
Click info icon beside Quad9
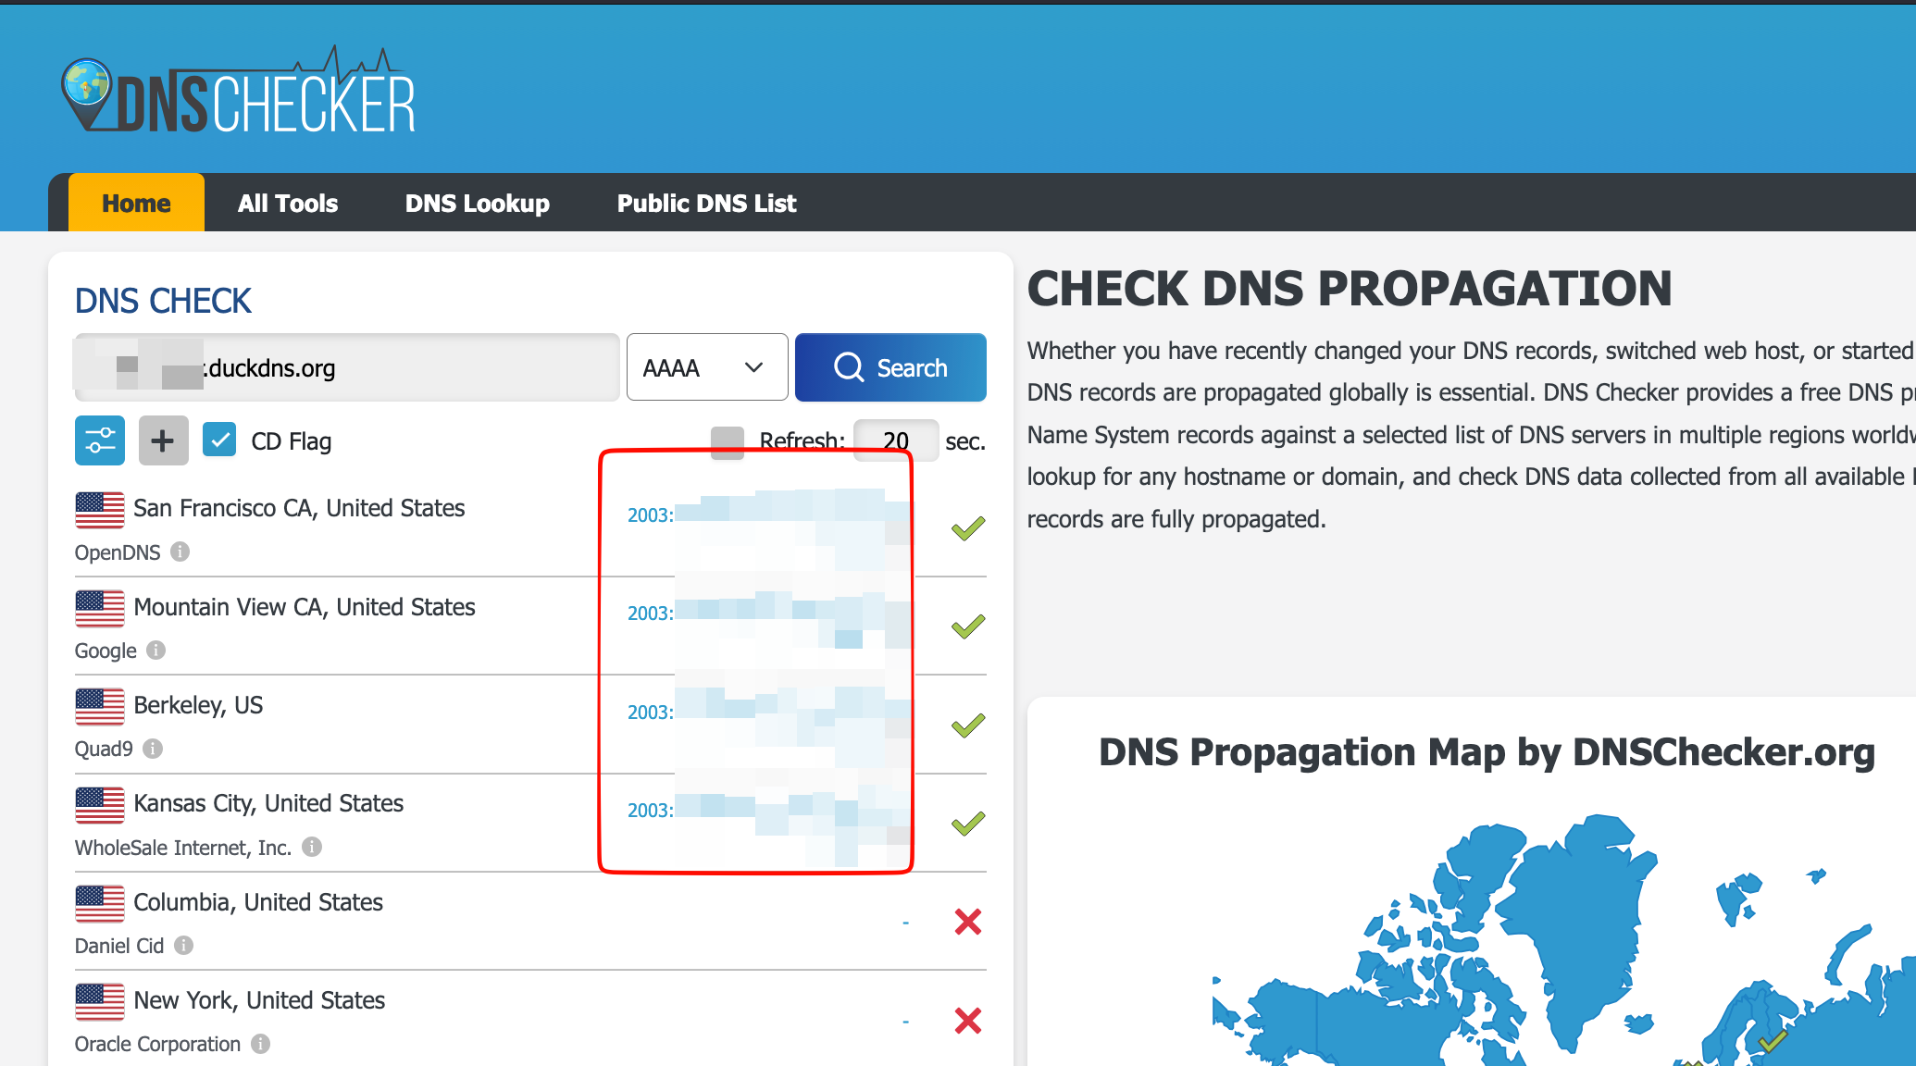coord(154,748)
